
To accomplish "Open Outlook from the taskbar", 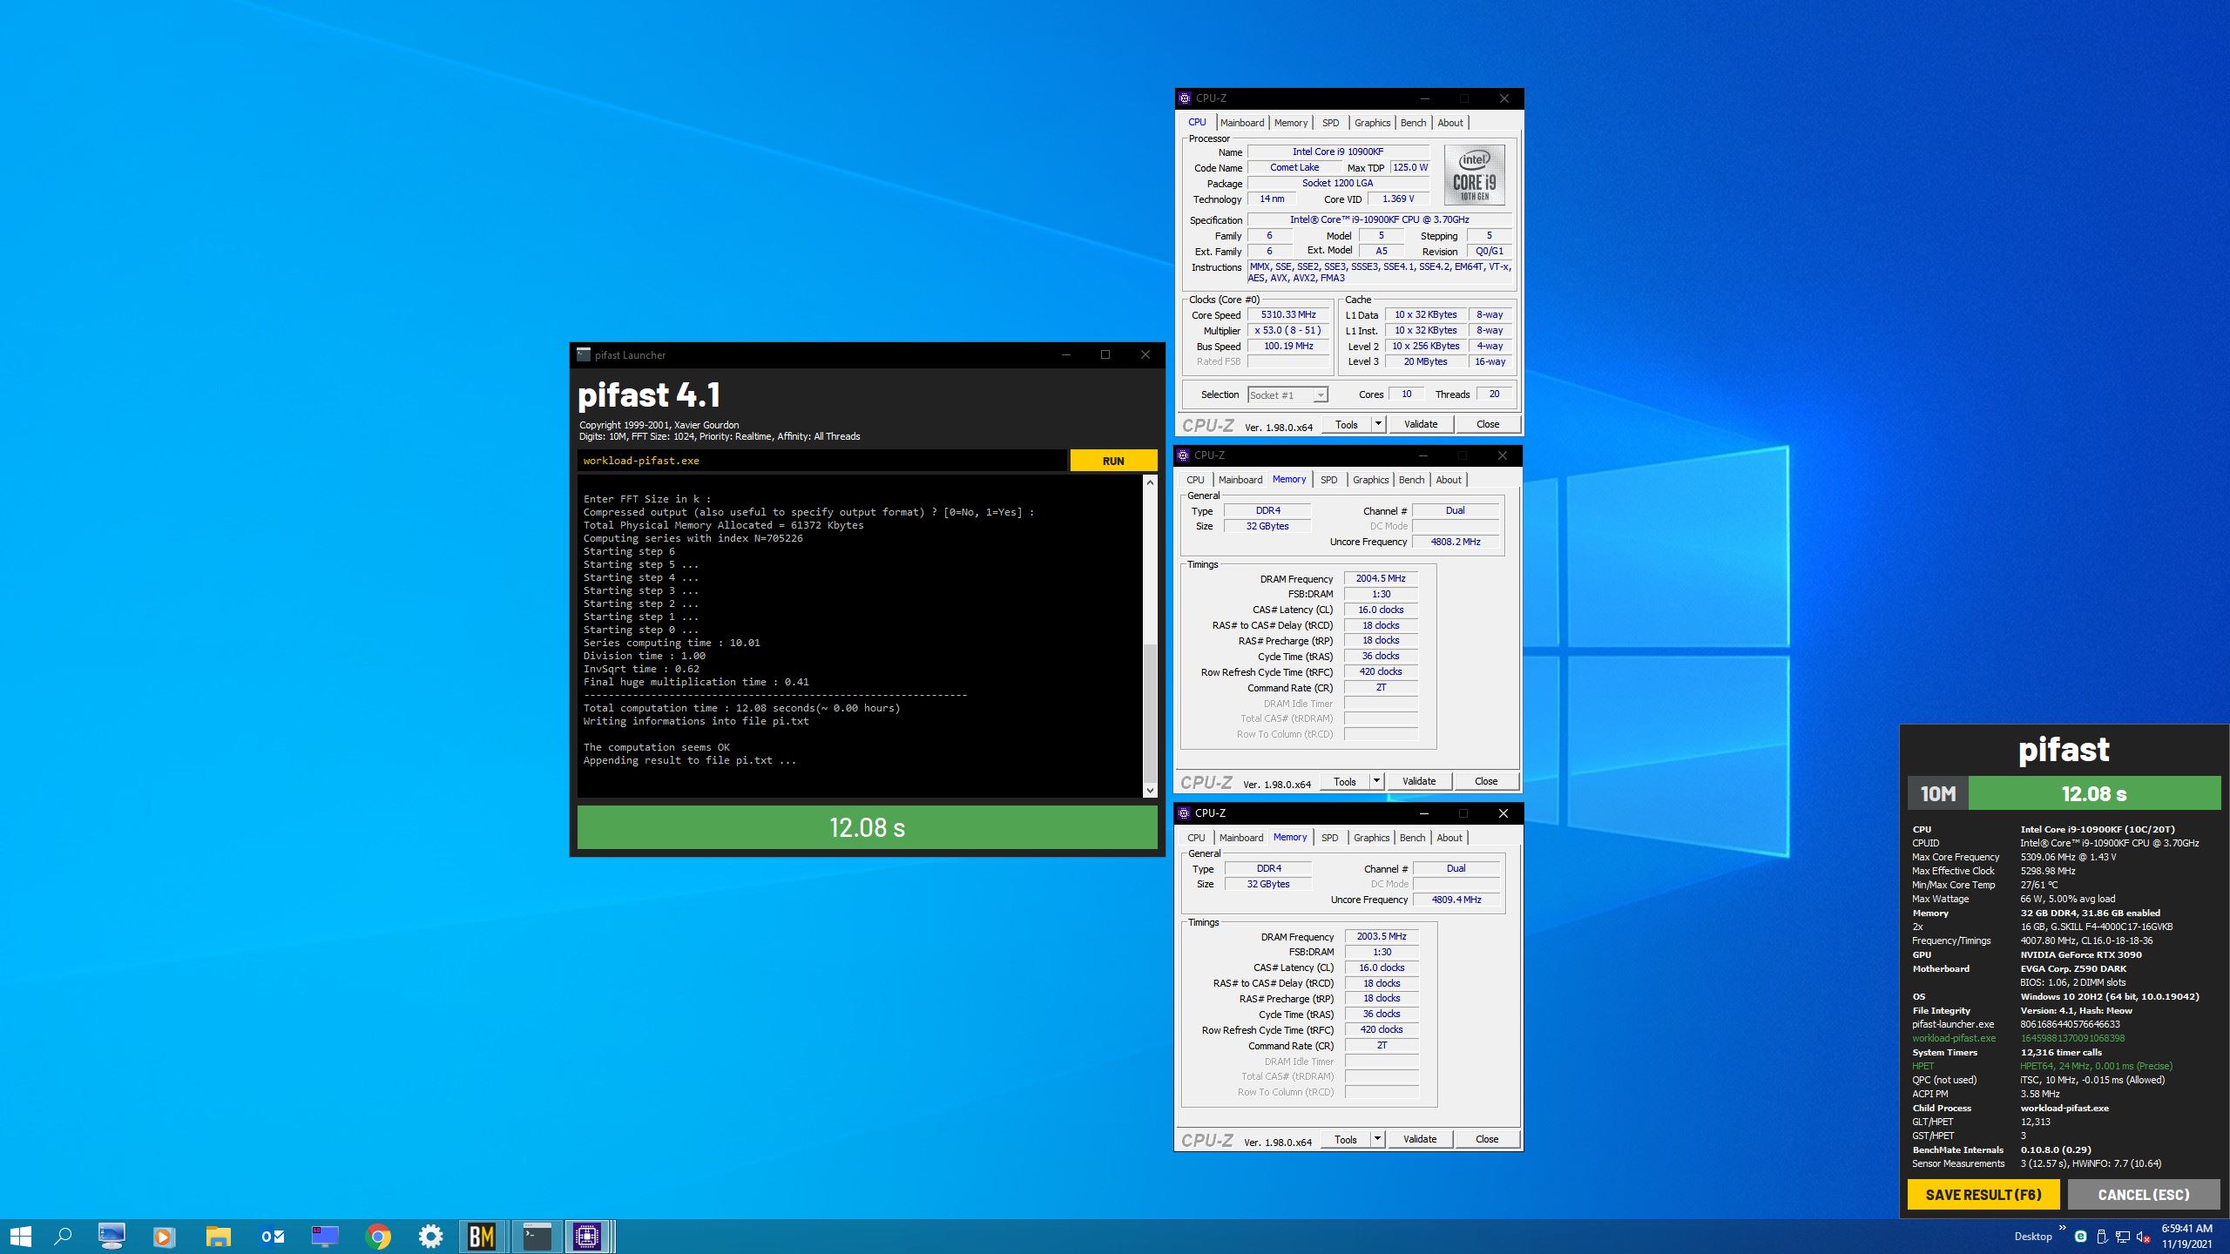I will (x=273, y=1236).
